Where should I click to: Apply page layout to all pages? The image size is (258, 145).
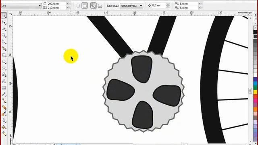pyautogui.click(x=94, y=6)
